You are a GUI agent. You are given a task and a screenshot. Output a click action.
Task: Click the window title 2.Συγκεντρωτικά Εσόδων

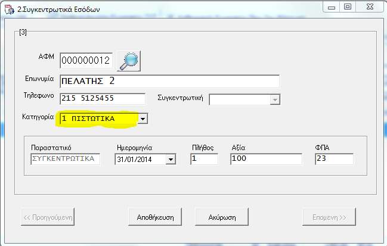(58, 10)
